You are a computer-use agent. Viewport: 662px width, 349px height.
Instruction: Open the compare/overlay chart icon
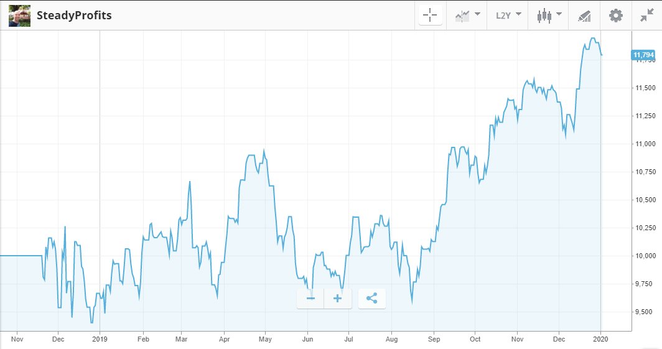[x=462, y=16]
